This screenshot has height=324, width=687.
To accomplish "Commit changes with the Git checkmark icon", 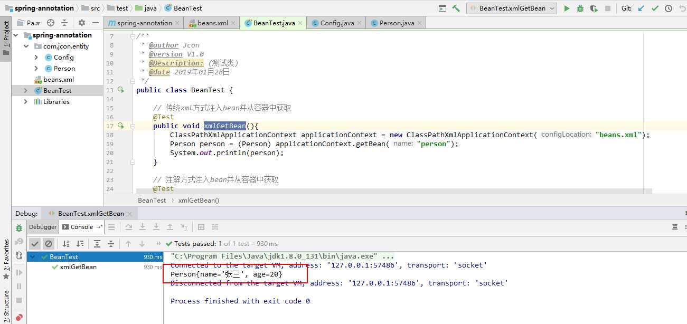I will (x=655, y=8).
